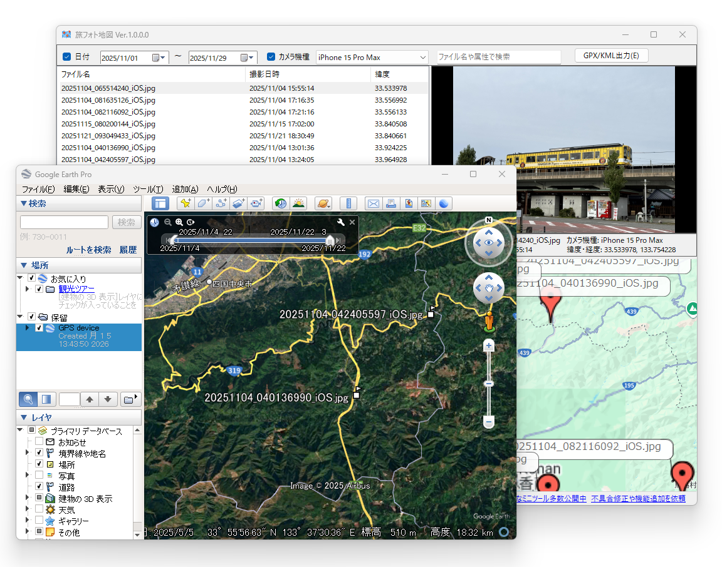Start recording a tour
Image resolution: width=722 pixels, height=567 pixels.
click(x=256, y=203)
